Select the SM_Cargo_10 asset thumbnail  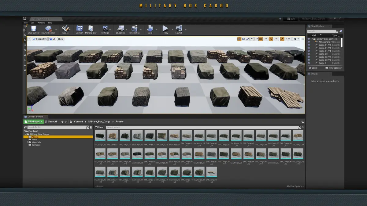click(x=100, y=136)
